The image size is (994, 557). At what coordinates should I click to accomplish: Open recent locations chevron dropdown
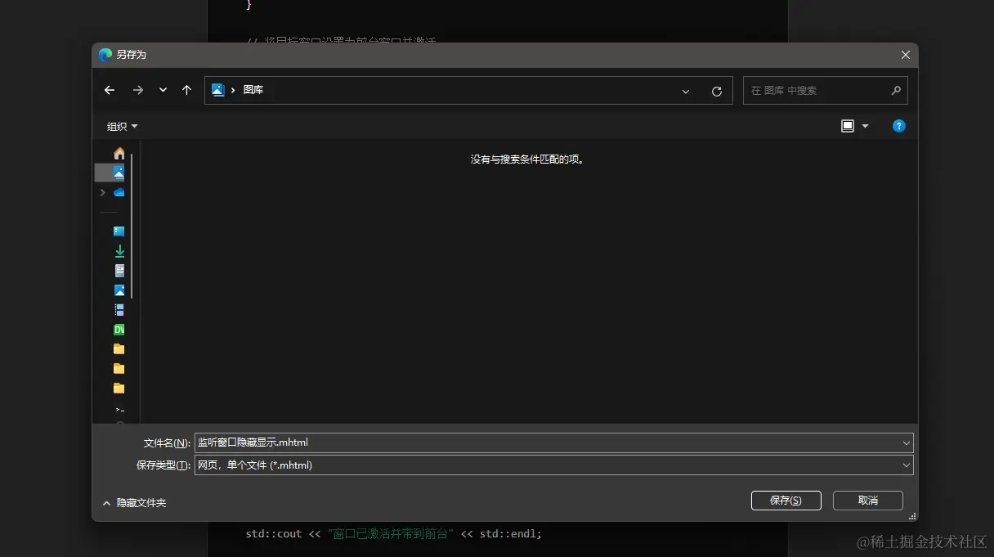[x=163, y=91]
